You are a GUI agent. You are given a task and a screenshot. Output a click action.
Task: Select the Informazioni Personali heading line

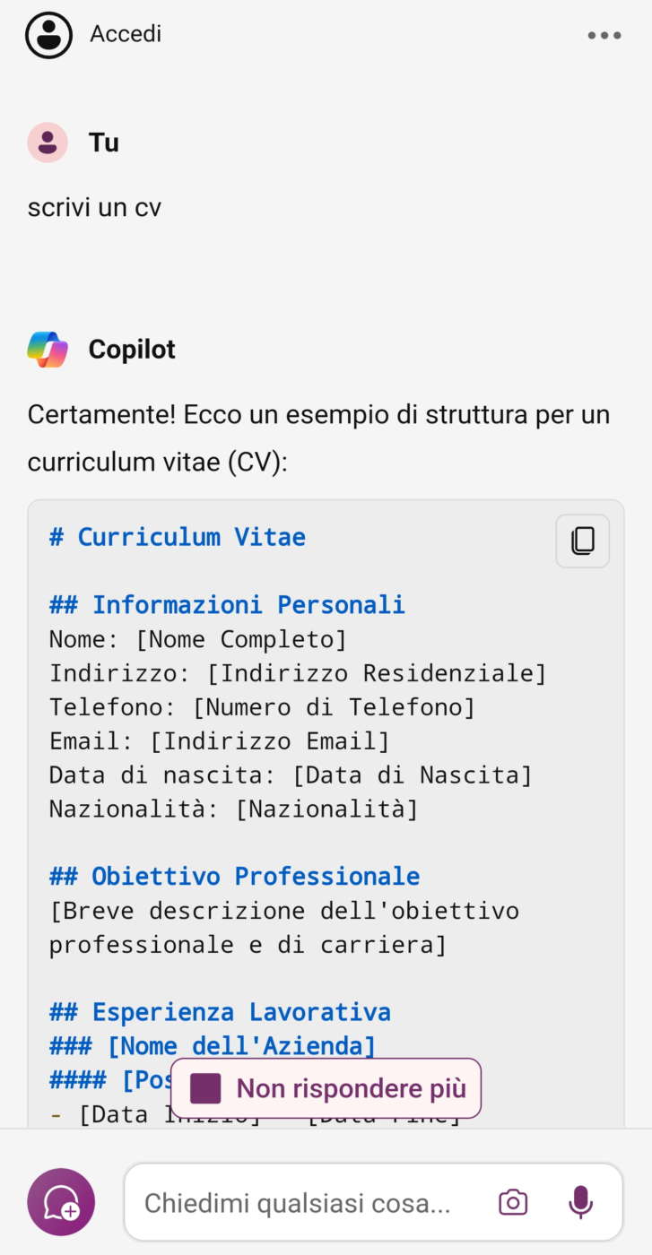click(227, 605)
